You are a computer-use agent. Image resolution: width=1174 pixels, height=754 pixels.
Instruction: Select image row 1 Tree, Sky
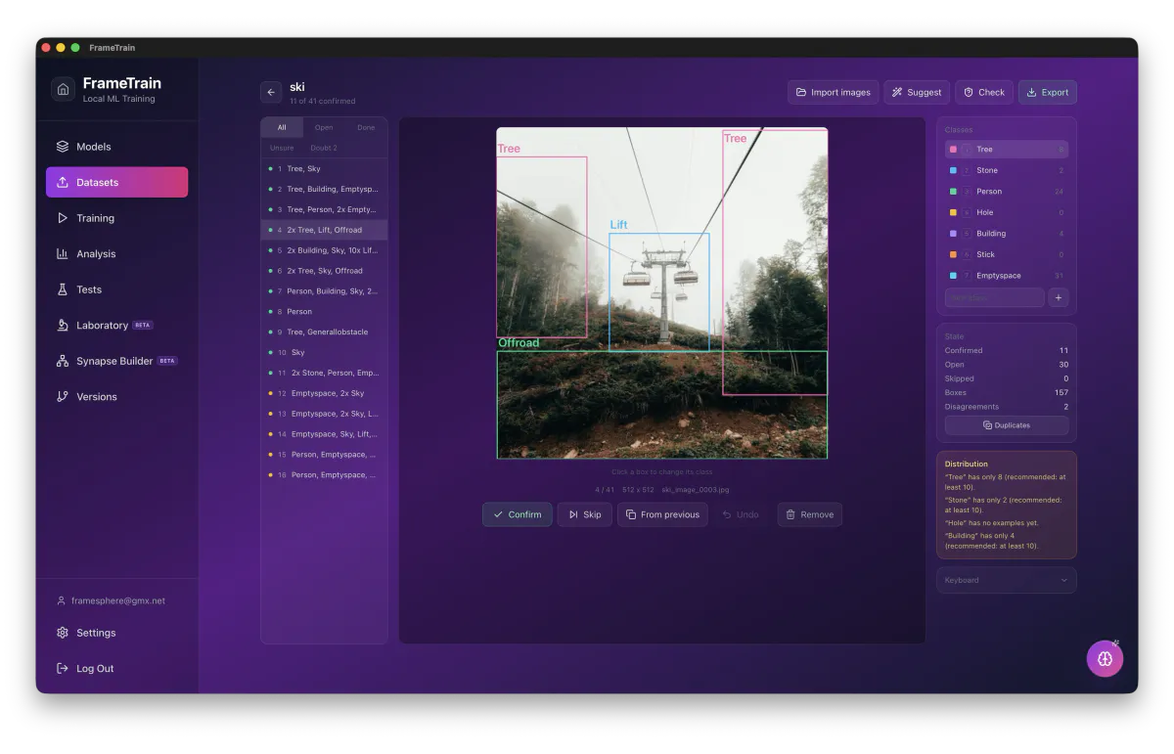[x=324, y=169]
